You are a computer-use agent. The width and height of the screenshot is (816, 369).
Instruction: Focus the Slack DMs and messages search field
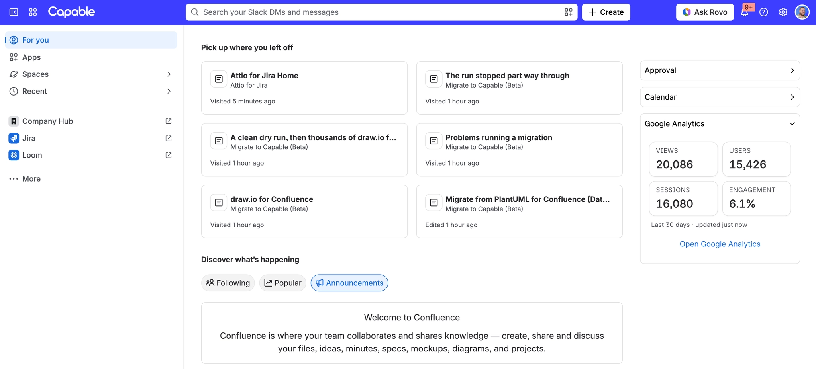[381, 12]
